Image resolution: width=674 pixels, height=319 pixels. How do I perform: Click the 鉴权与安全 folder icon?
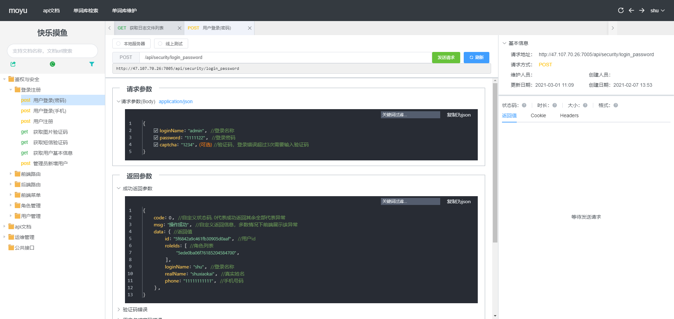tap(11, 79)
